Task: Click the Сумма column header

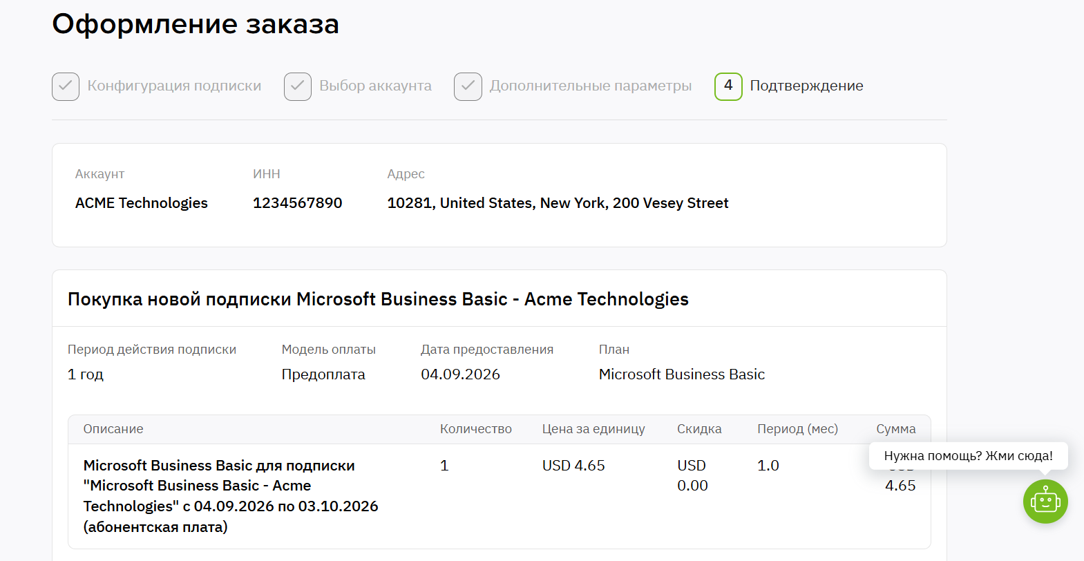Action: click(896, 429)
